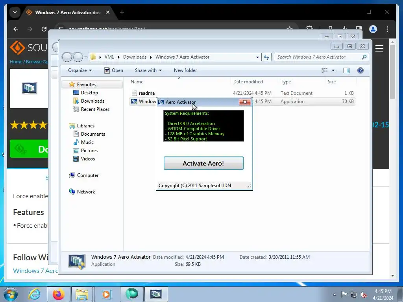This screenshot has height=302, width=403.
Task: Select Windows 7 Aero Activator application icon in list
Action: point(134,101)
